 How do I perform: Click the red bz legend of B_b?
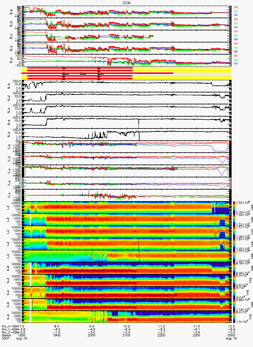pos(236,7)
